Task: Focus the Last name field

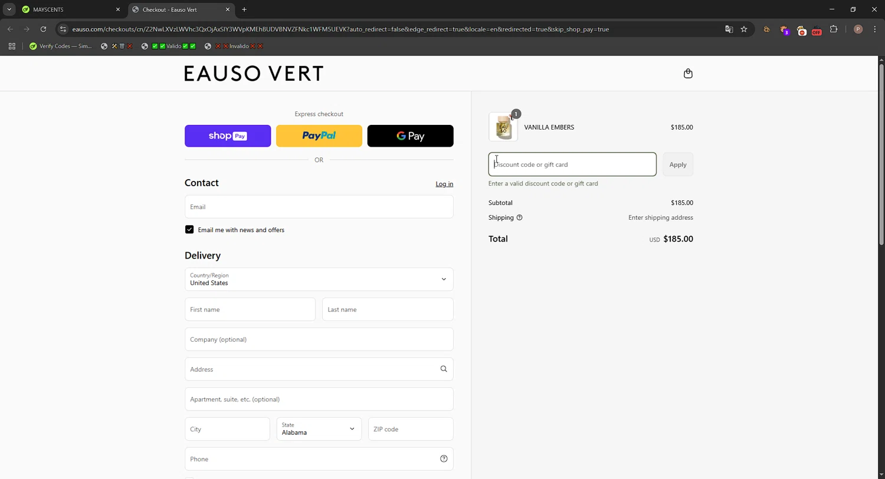Action: coord(388,309)
